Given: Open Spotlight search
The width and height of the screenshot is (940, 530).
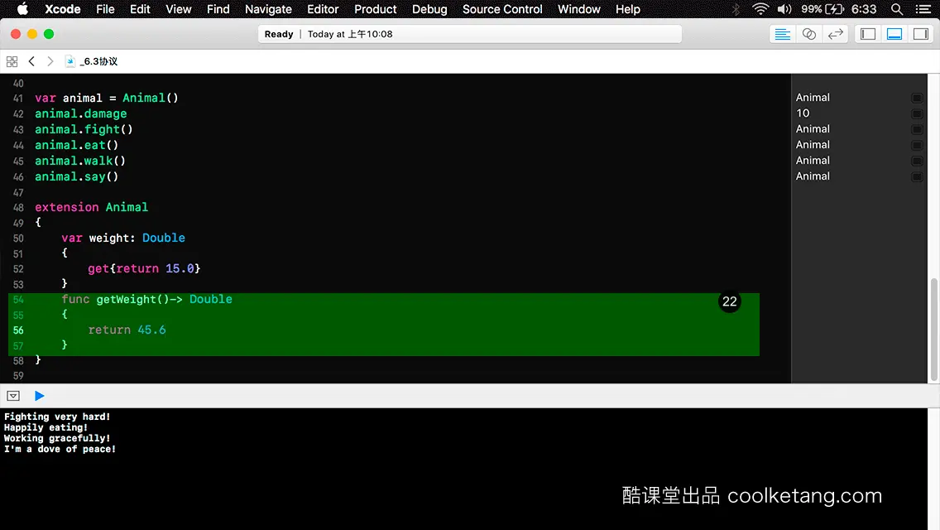Looking at the screenshot, I should click(x=896, y=9).
